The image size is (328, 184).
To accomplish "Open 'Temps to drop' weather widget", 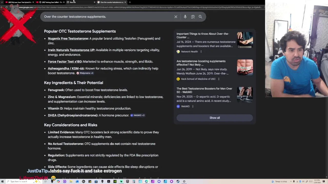I will [x=279, y=181].
